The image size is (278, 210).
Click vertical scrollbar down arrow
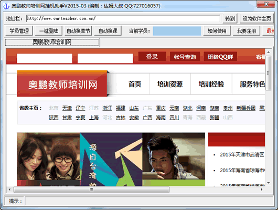269,183
